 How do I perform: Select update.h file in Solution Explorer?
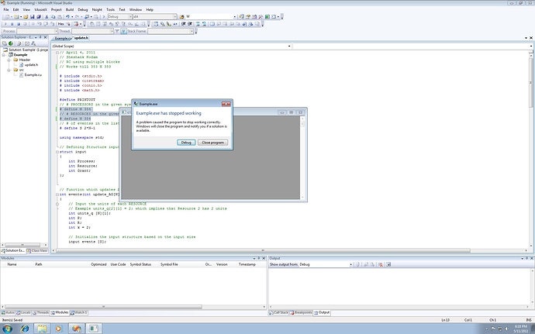(x=30, y=65)
